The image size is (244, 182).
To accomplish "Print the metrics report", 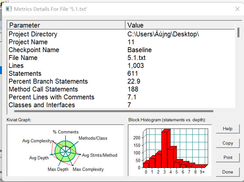I will pos(228,157).
